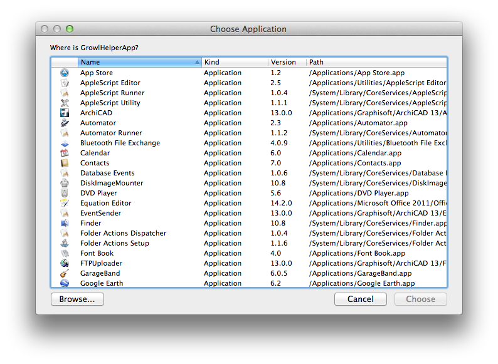
Task: Select Database Events in the list
Action: tap(107, 173)
